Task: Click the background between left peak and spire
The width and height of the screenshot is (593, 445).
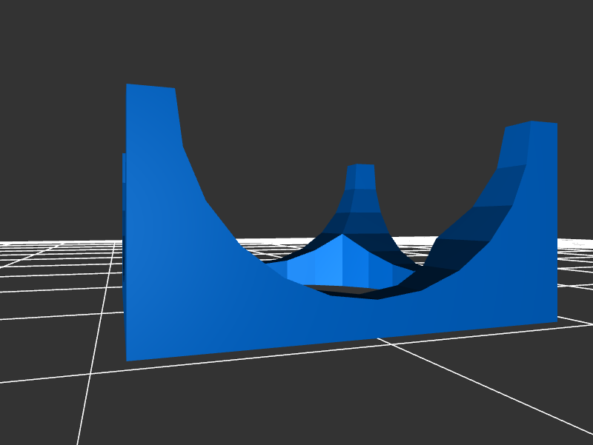Action: tap(267, 148)
